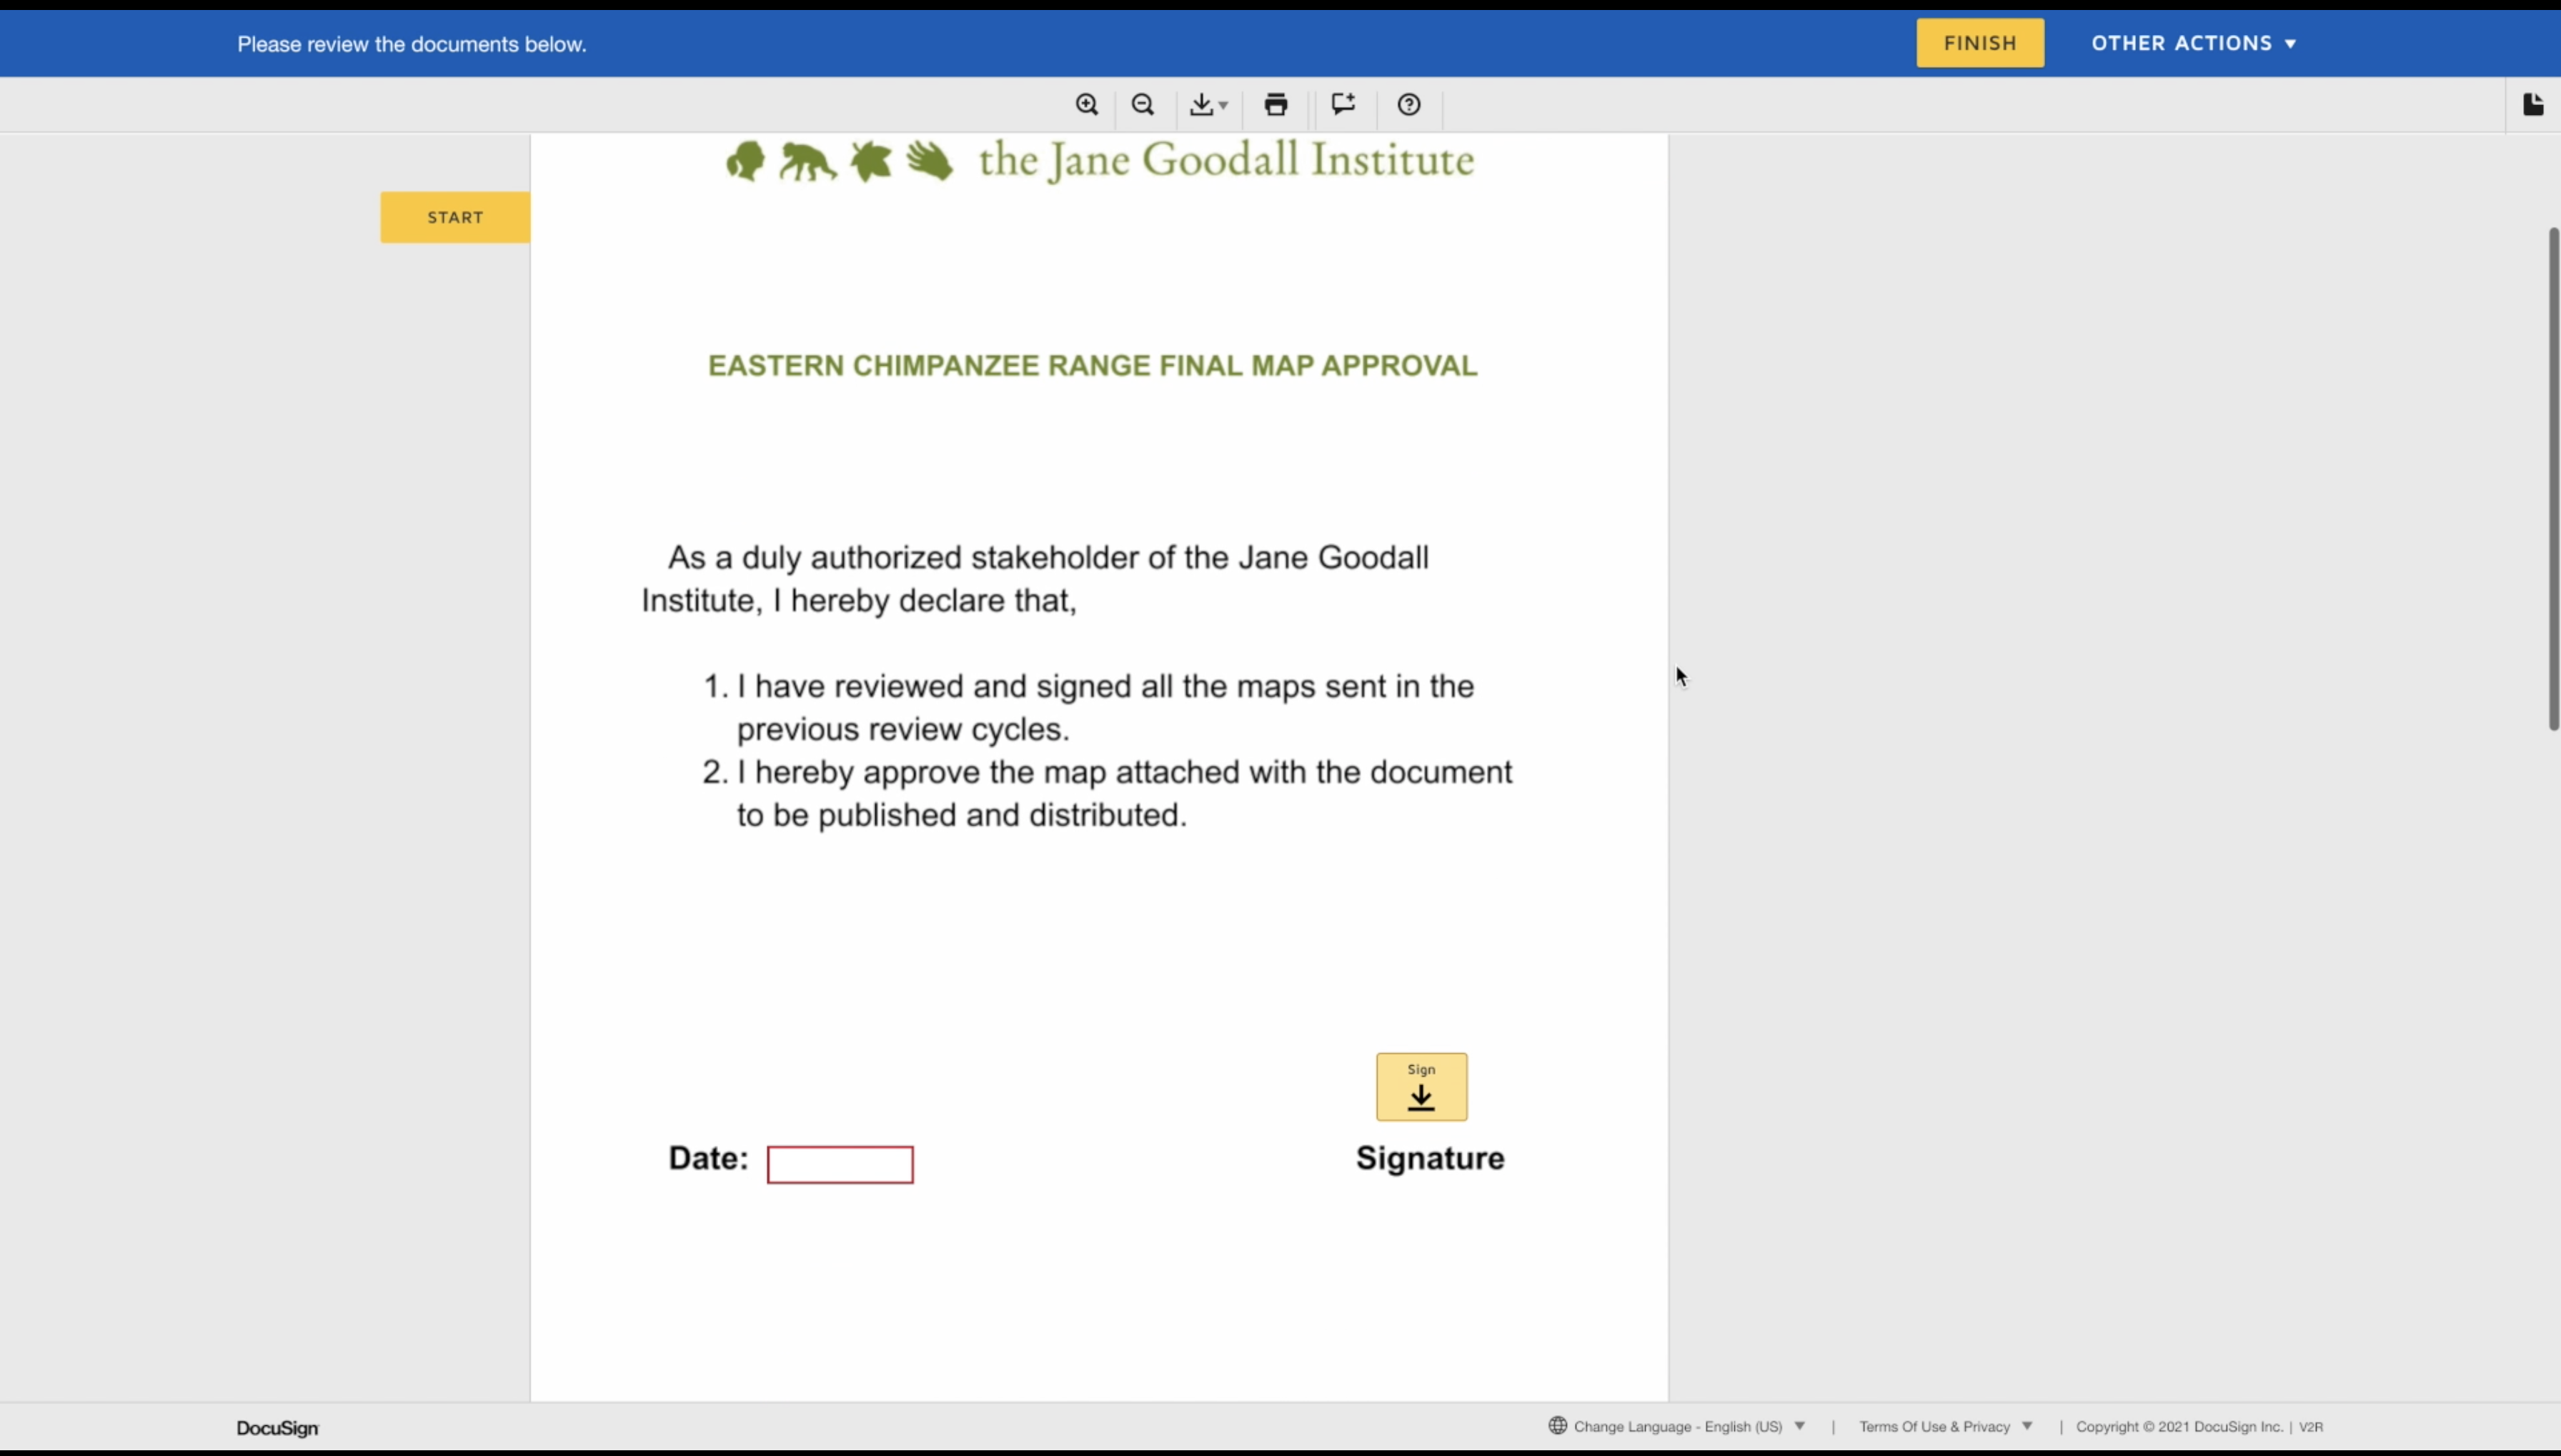
Task: Click the yellow Sign tag
Action: [1421, 1086]
